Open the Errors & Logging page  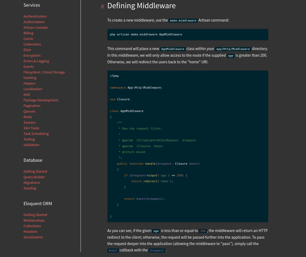point(36,61)
